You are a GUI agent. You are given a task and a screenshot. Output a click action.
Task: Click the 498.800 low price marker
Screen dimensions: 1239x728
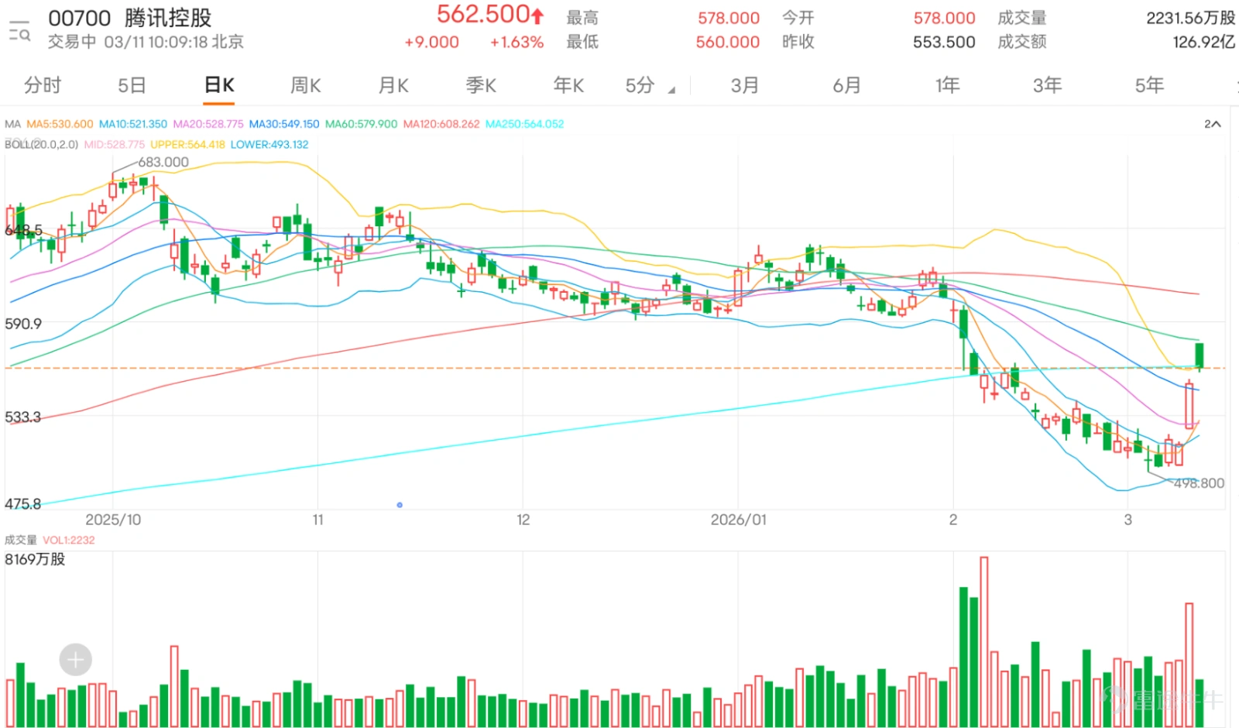pos(1199,483)
